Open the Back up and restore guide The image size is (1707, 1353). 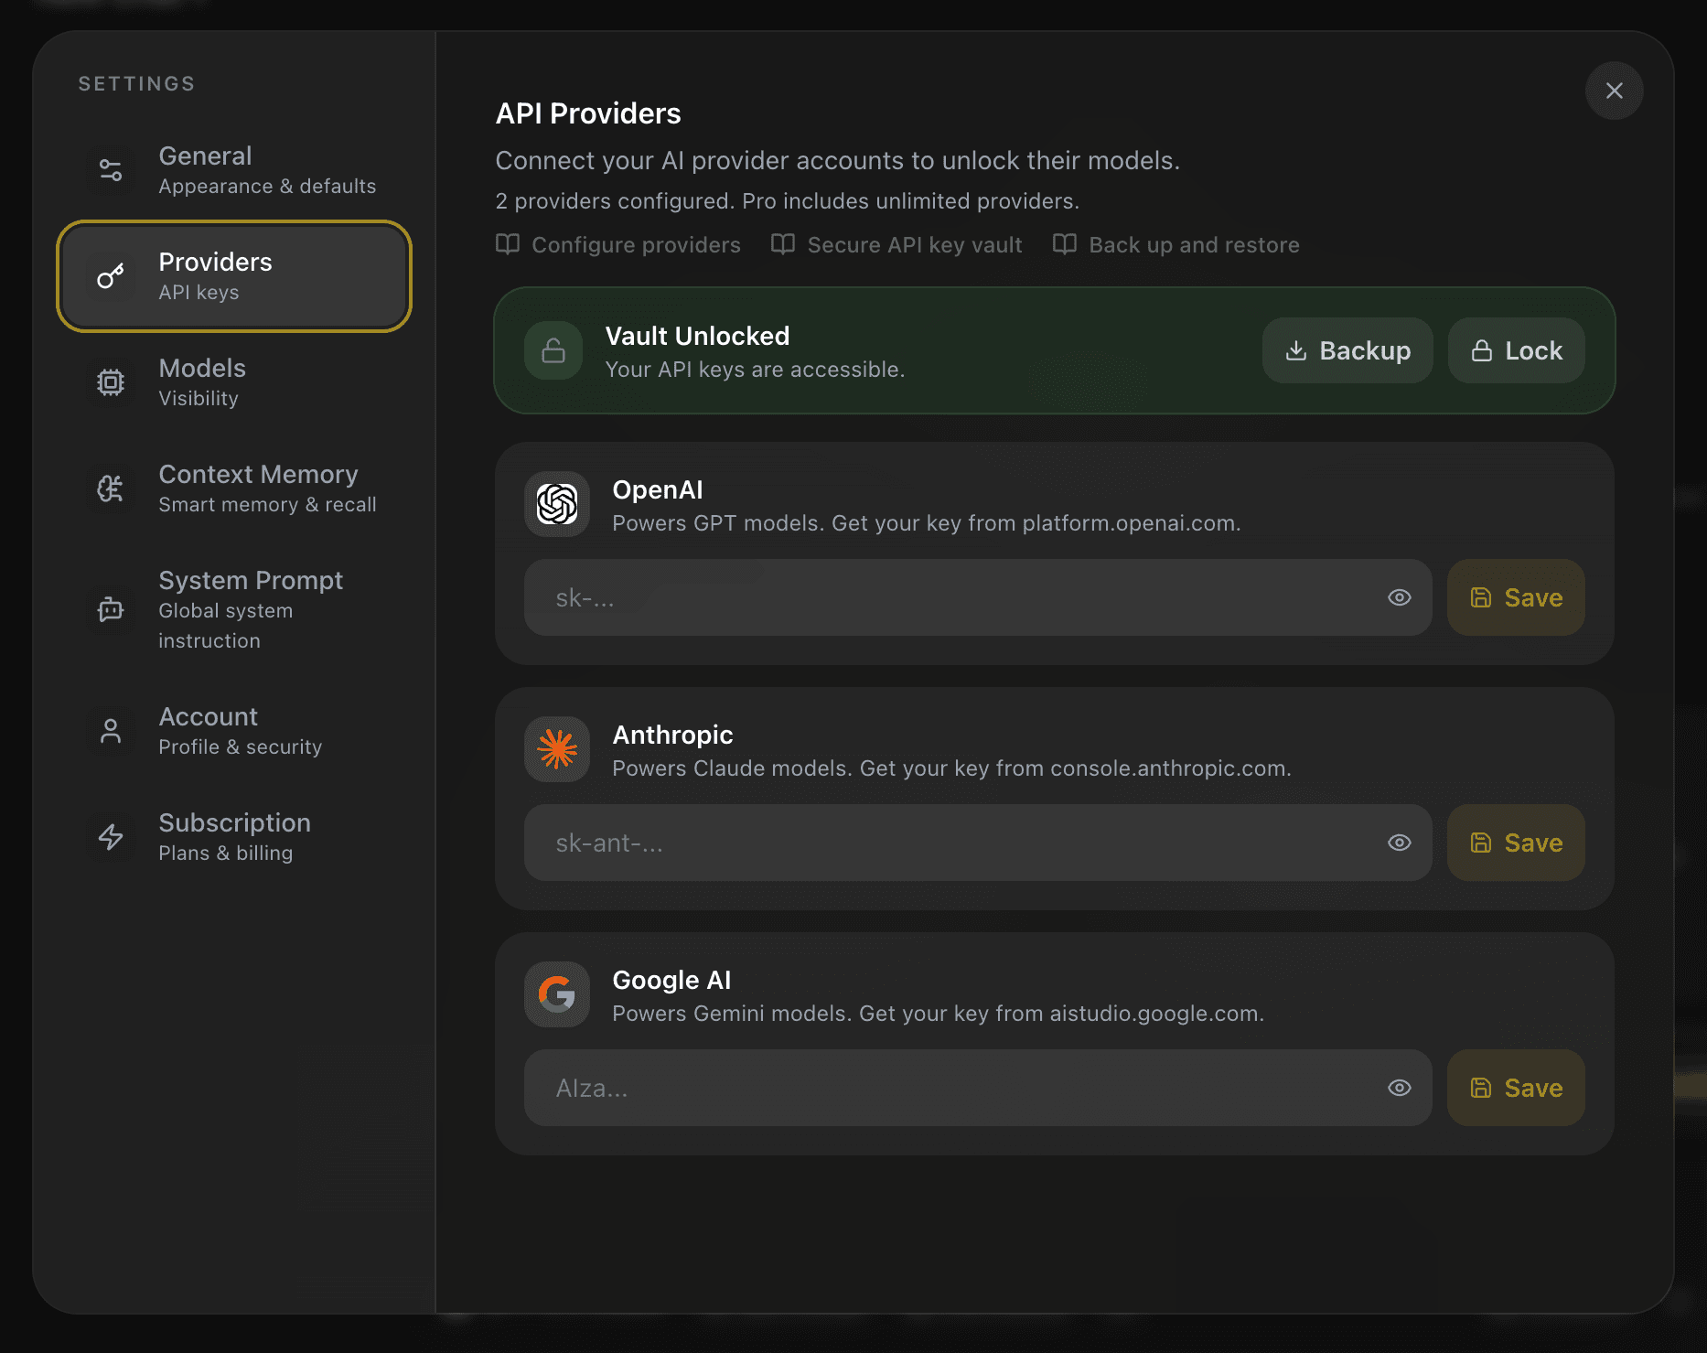[x=1176, y=245]
